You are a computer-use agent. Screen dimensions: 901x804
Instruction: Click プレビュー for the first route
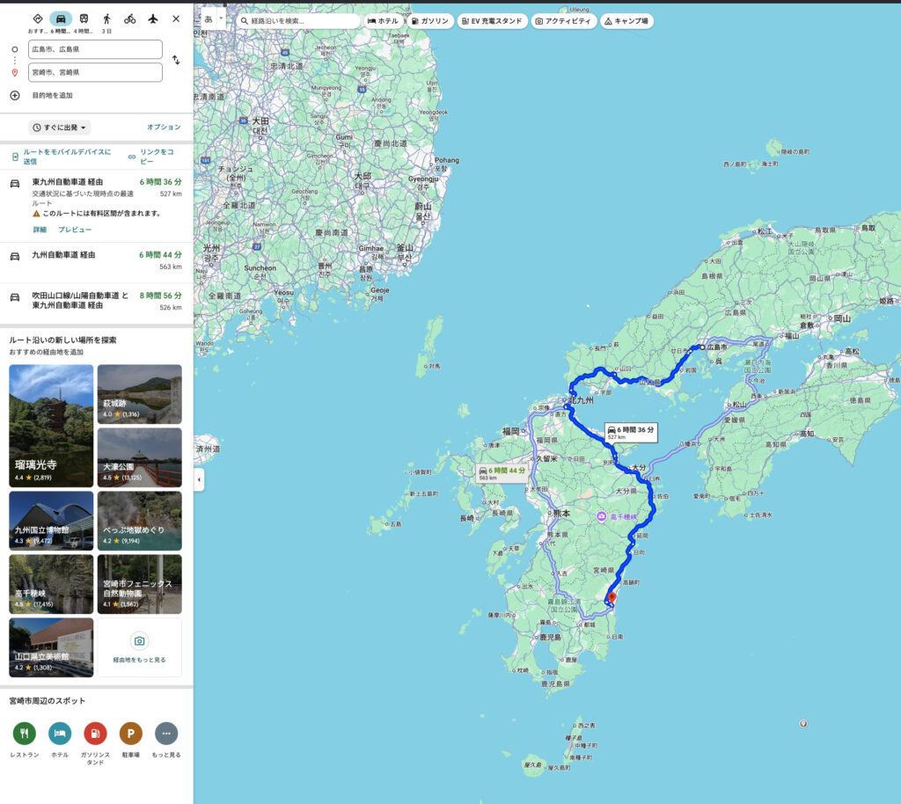(75, 230)
